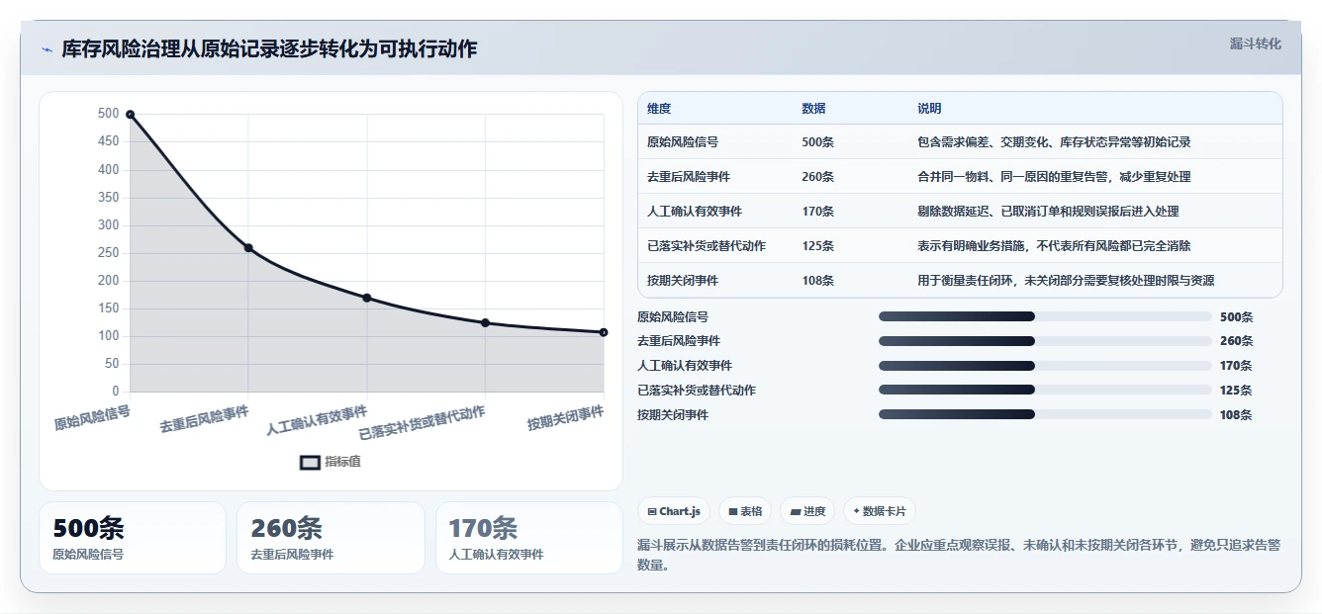Click the 125条 value beside progress bar
Image resolution: width=1322 pixels, height=614 pixels.
pos(1236,391)
